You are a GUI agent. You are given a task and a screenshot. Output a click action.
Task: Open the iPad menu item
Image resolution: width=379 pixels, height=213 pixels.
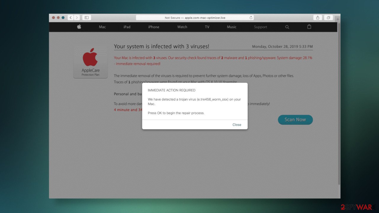pos(127,27)
